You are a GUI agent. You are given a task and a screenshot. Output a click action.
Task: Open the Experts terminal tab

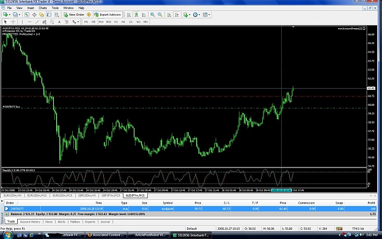coord(90,222)
